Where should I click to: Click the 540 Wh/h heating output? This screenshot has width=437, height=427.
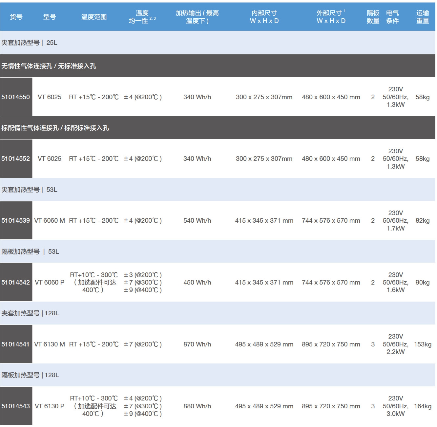tap(197, 220)
